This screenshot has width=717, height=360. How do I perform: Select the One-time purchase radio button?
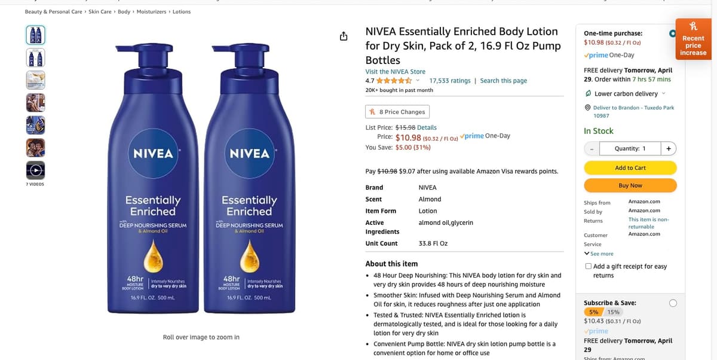pos(673,33)
